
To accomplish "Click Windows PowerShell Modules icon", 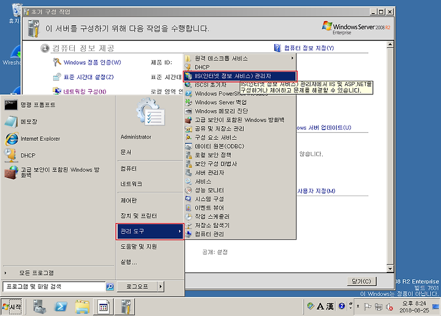I will 188,93.
